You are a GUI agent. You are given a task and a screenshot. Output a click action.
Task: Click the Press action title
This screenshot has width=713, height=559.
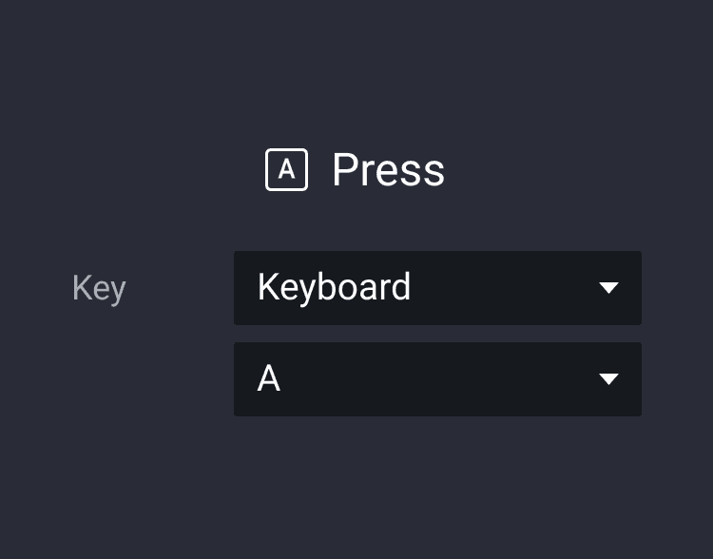(x=388, y=170)
